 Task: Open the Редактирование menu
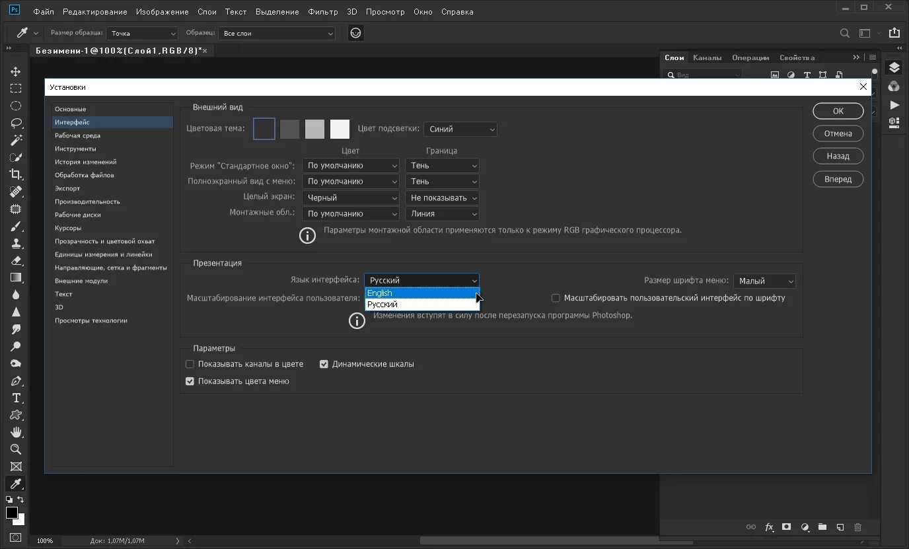[x=94, y=12]
